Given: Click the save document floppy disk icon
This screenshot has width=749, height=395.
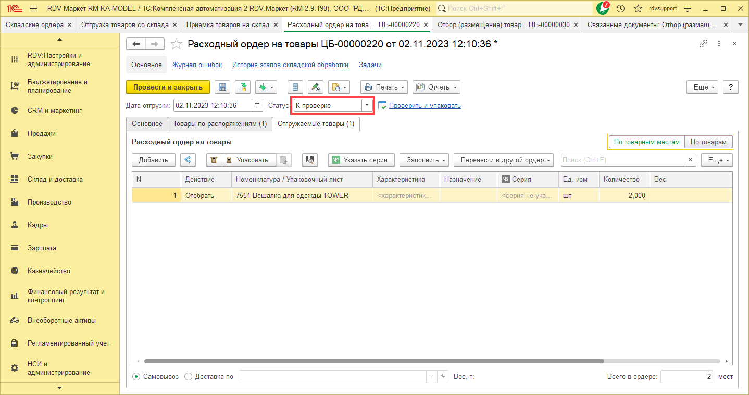Looking at the screenshot, I should (222, 87).
